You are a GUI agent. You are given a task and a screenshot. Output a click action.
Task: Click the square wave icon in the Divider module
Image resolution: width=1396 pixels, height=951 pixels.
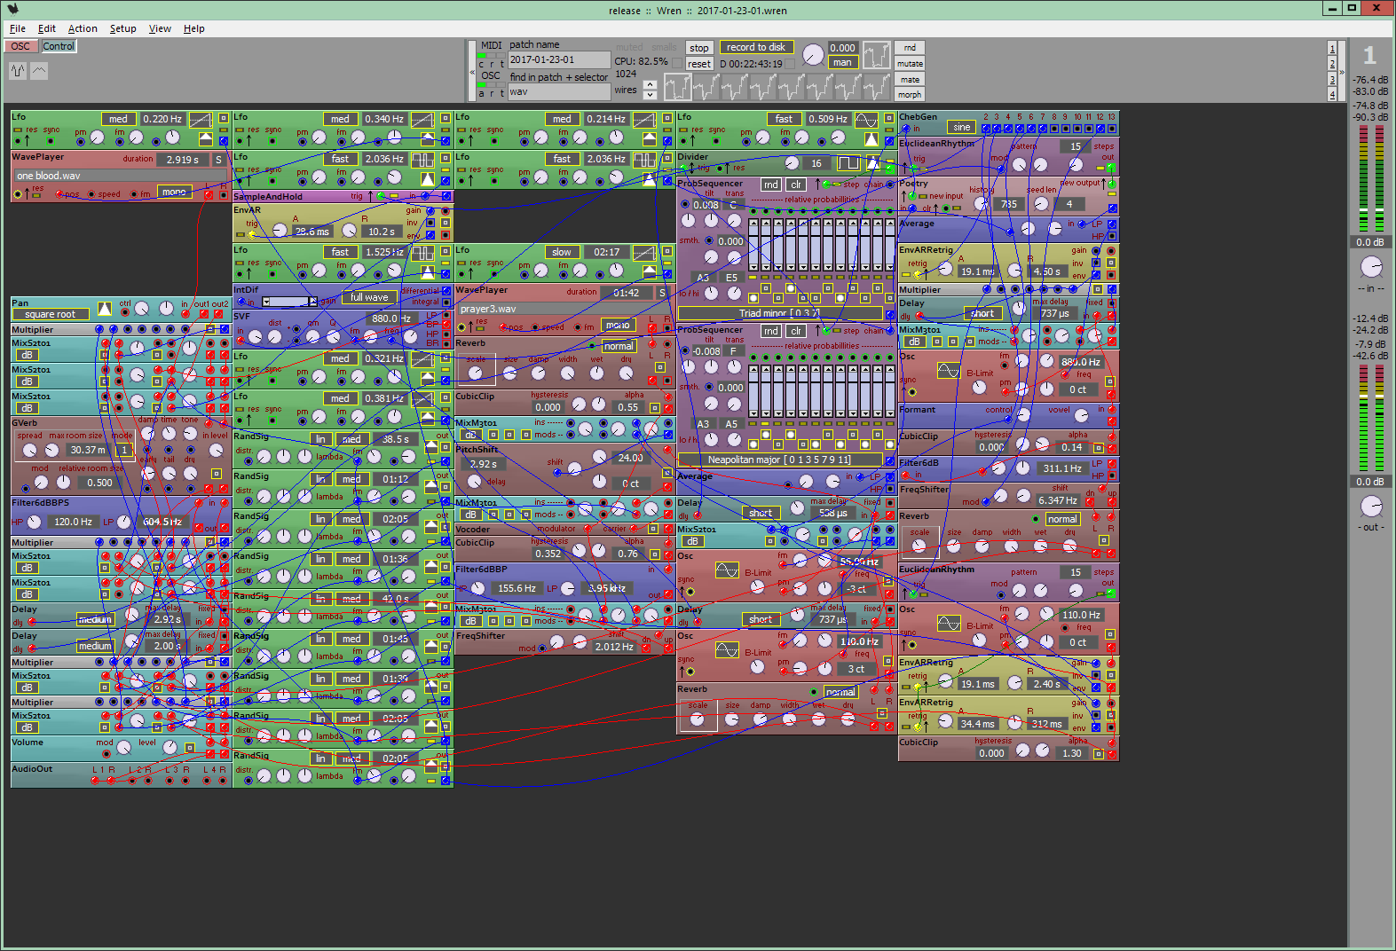849,163
